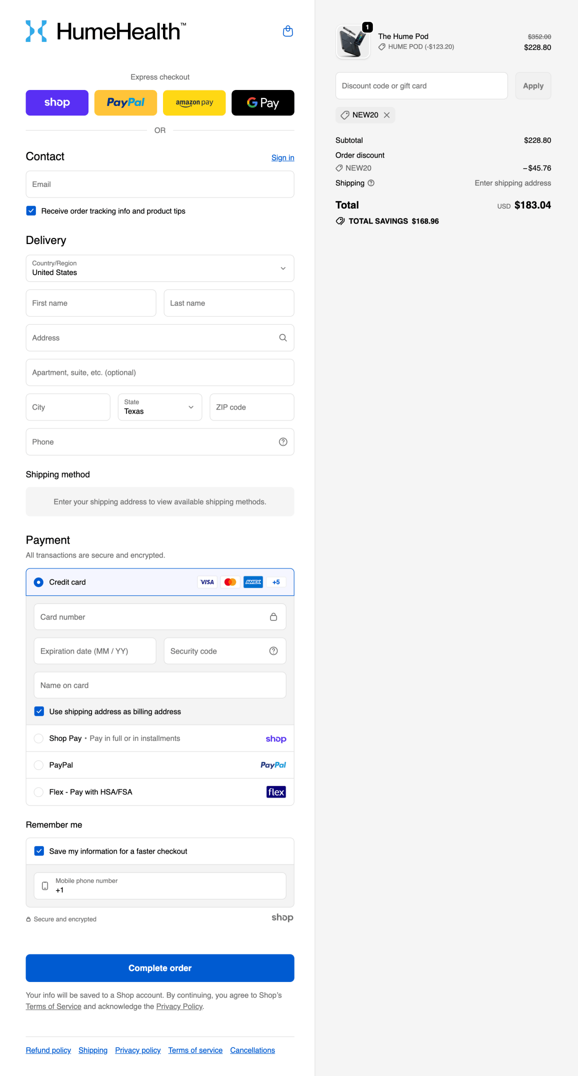Image resolution: width=578 pixels, height=1076 pixels.
Task: Toggle Use shipping address as billing address
Action: tap(39, 711)
